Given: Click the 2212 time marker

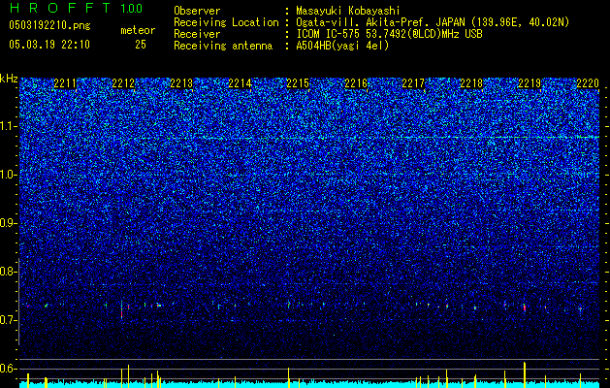Looking at the screenshot, I should pos(123,83).
